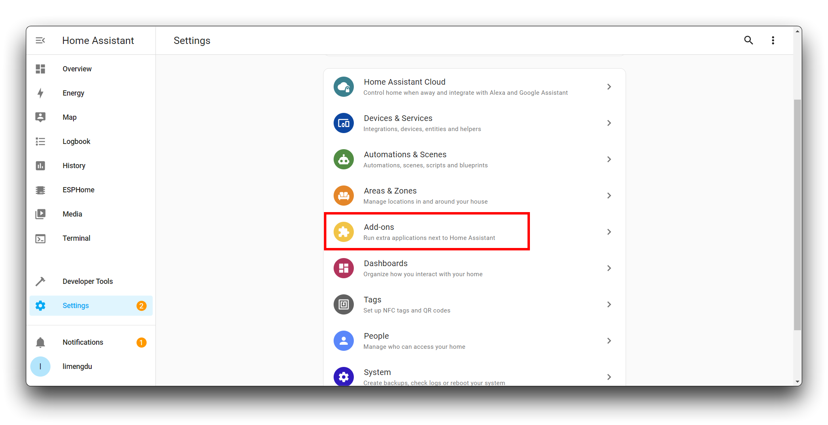Click the System gear icon
Screen dimensions: 828x425
pos(344,377)
